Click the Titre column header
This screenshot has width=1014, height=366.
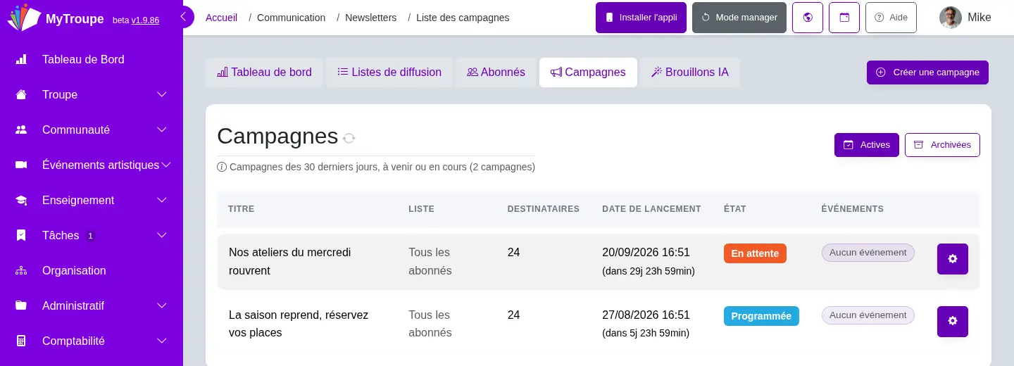[x=242, y=209]
